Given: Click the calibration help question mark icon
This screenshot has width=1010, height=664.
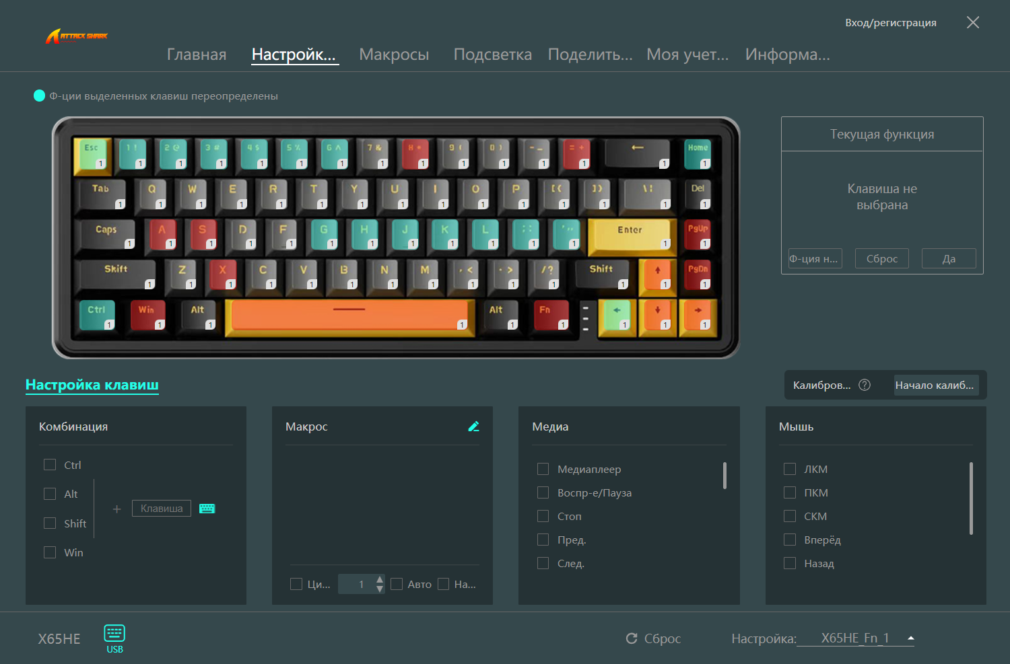Looking at the screenshot, I should [x=865, y=385].
